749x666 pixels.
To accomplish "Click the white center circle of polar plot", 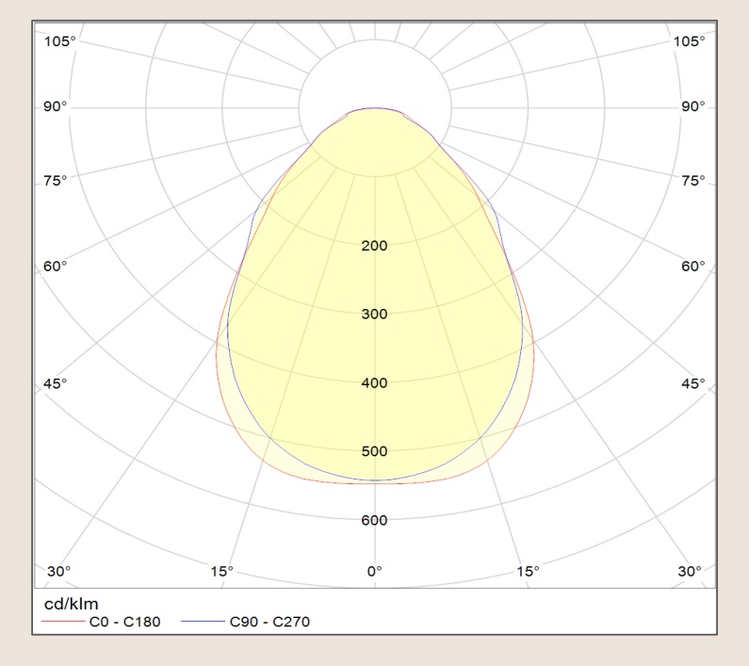I will [375, 75].
